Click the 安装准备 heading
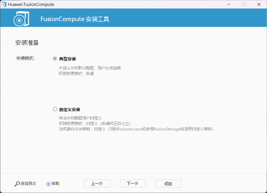 click(27, 43)
